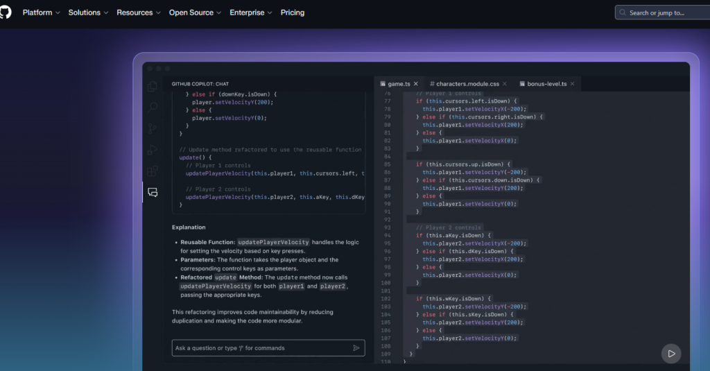
Task: Open the Resources dropdown menu
Action: coord(139,12)
